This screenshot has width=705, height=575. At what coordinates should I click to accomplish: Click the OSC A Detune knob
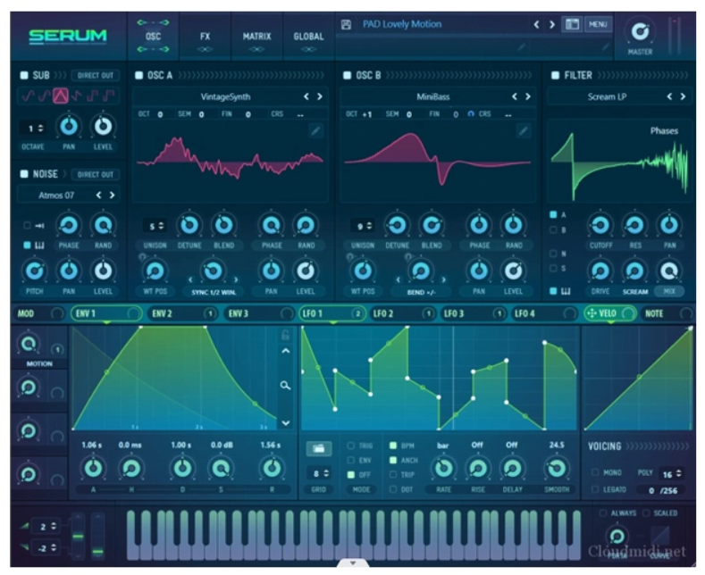point(189,225)
